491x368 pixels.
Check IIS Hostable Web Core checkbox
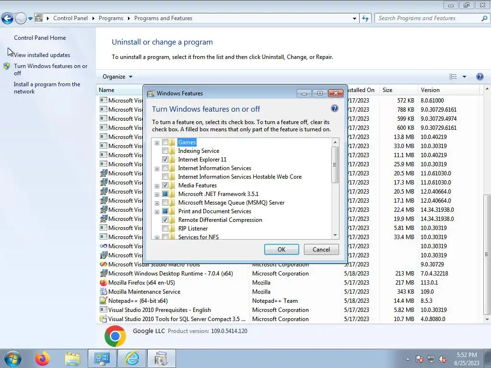(x=165, y=176)
